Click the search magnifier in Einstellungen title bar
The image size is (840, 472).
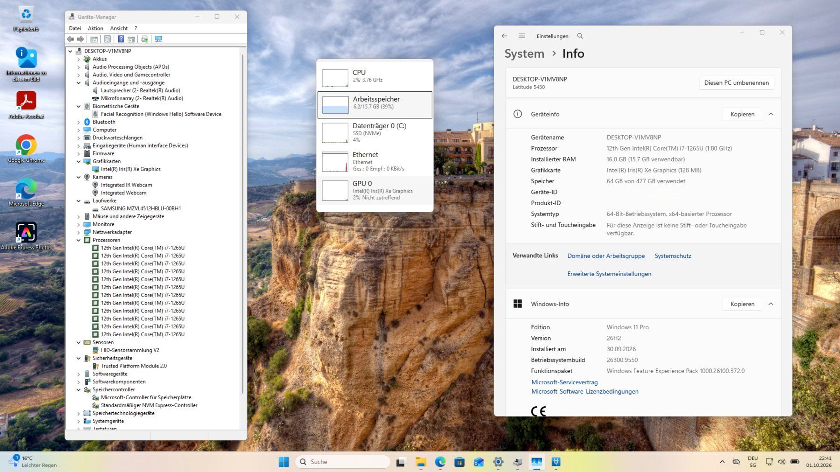point(580,36)
